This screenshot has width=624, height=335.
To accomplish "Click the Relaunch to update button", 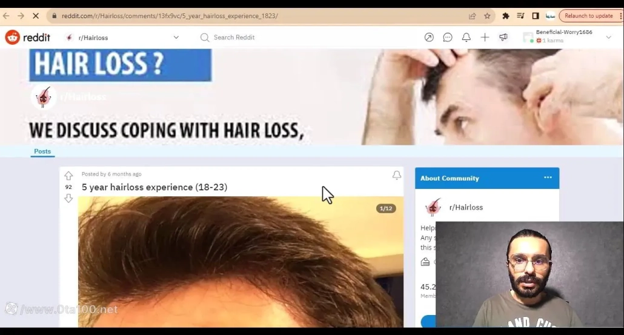I will coord(589,16).
